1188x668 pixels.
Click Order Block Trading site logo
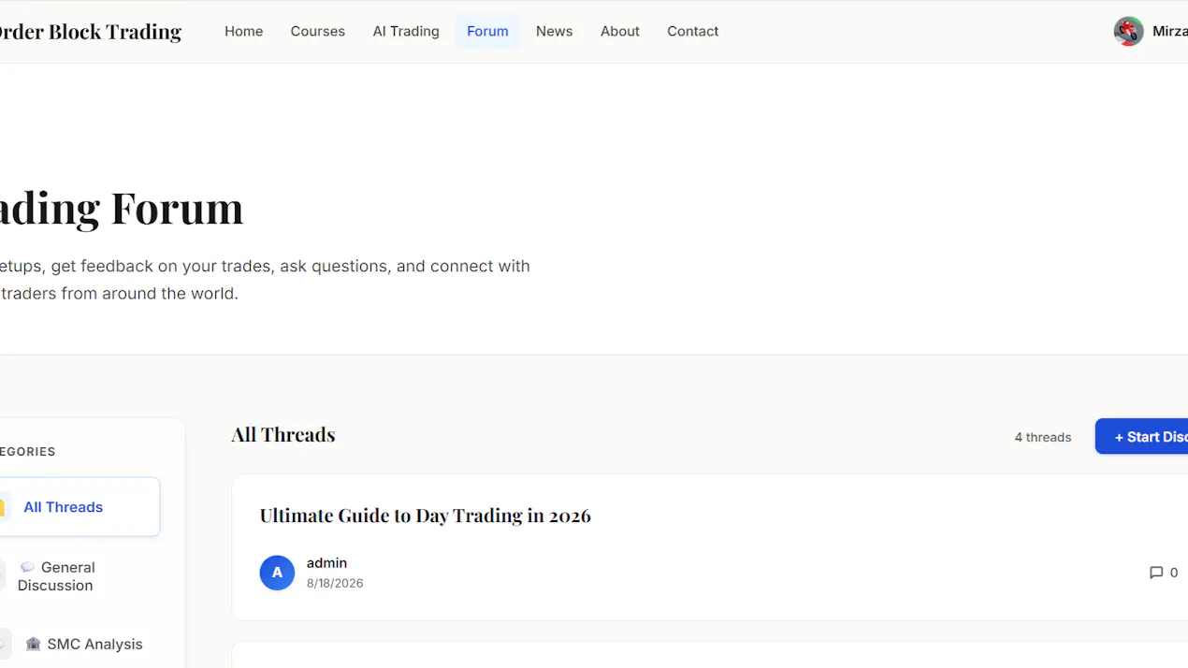click(89, 31)
